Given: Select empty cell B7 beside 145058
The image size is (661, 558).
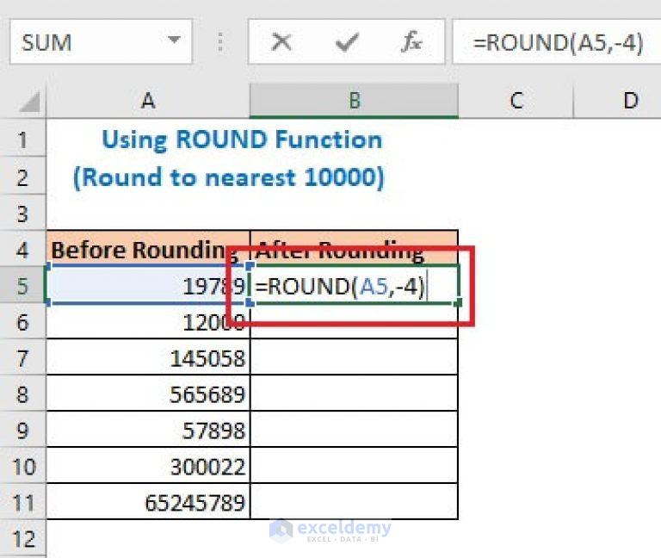Looking at the screenshot, I should (354, 357).
